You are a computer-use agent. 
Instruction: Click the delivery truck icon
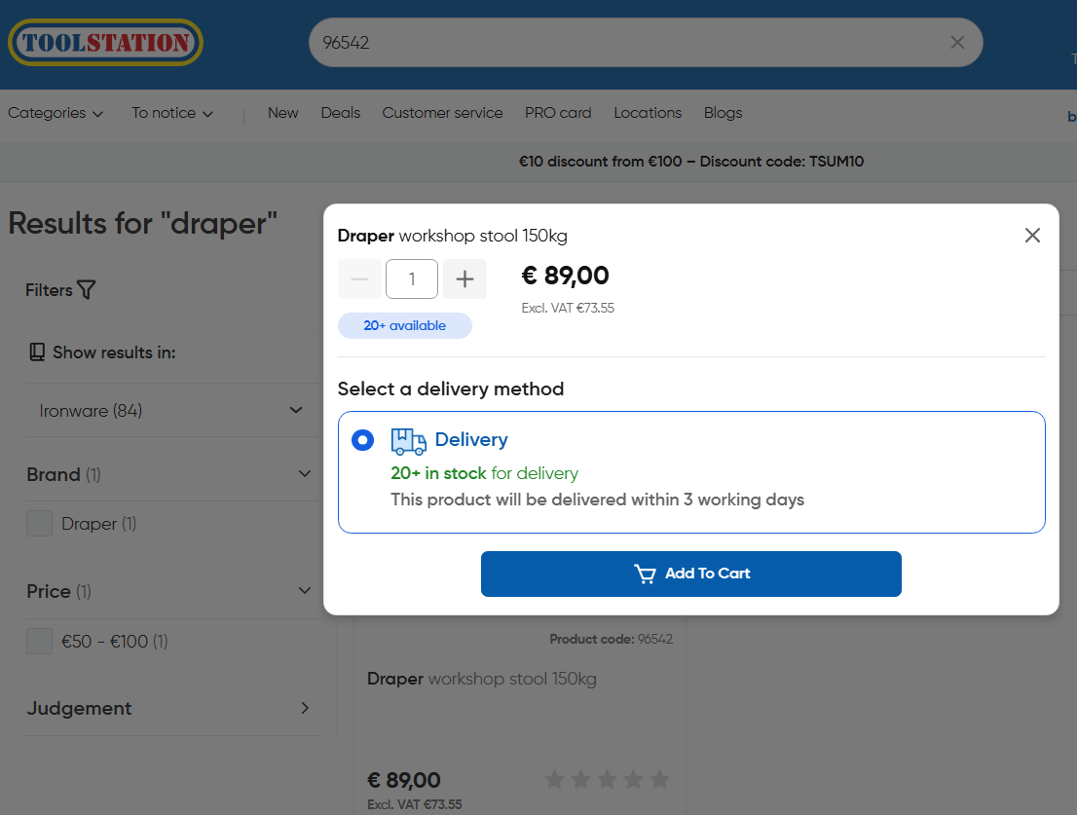(409, 441)
